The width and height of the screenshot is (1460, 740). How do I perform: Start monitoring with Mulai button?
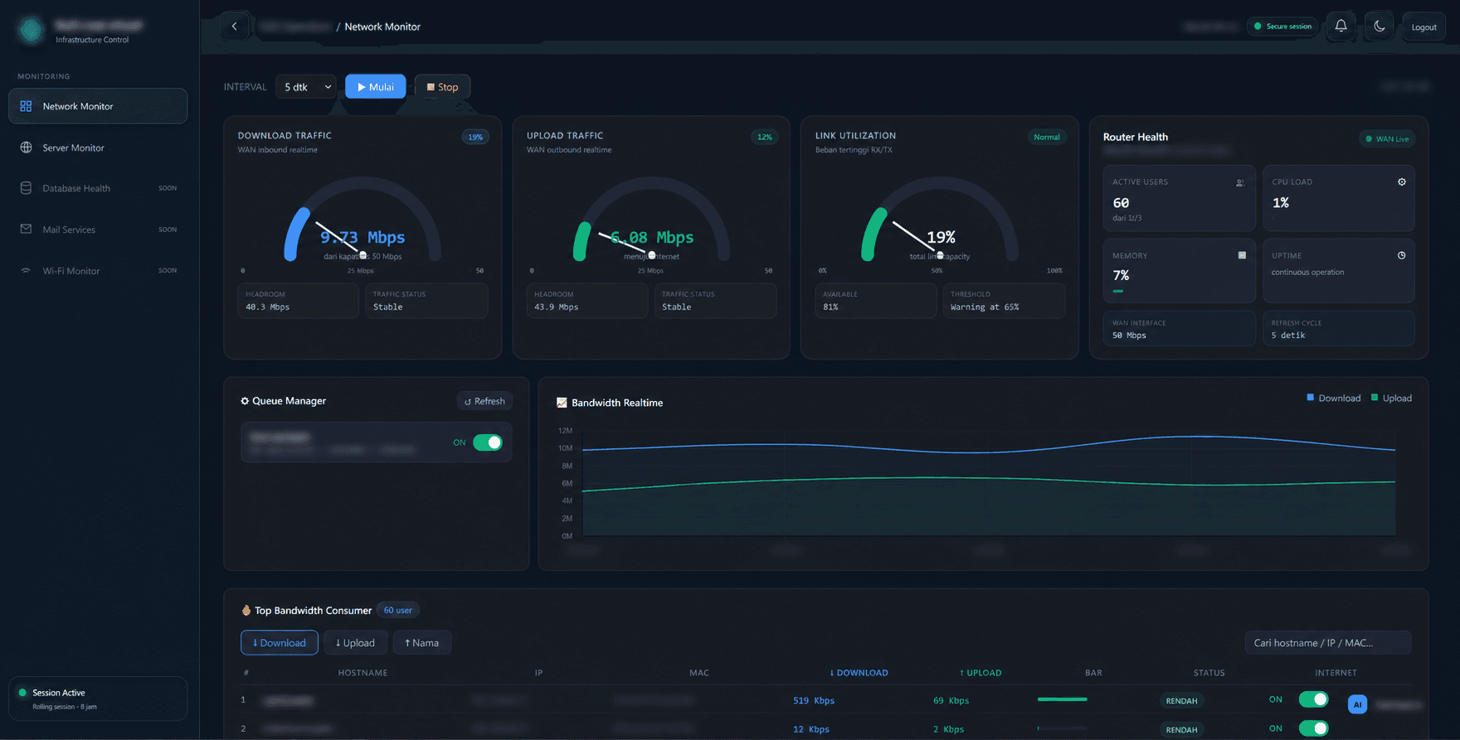click(x=376, y=87)
